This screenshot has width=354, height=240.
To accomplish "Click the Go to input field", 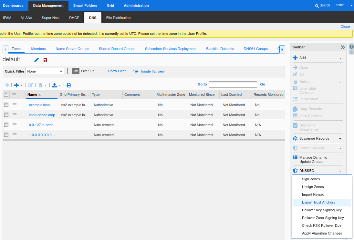I will click(233, 85).
